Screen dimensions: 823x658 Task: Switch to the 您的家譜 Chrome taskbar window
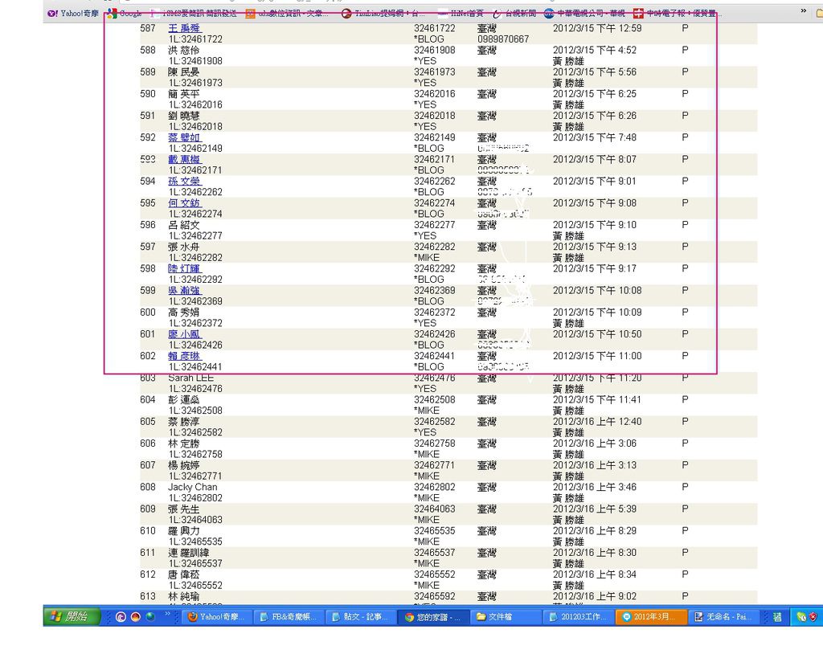click(x=432, y=617)
